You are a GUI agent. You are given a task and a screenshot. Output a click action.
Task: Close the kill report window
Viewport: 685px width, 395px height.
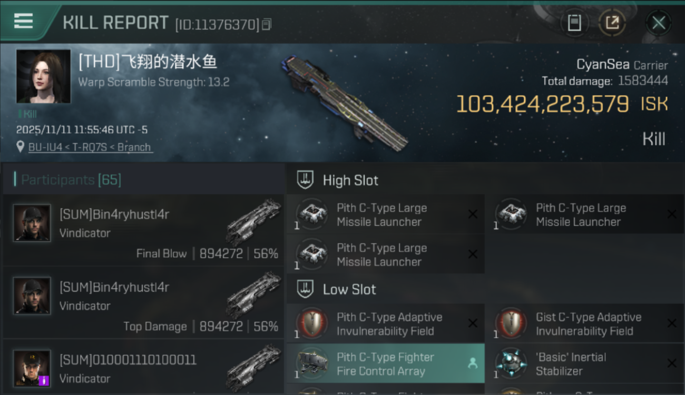click(x=659, y=23)
